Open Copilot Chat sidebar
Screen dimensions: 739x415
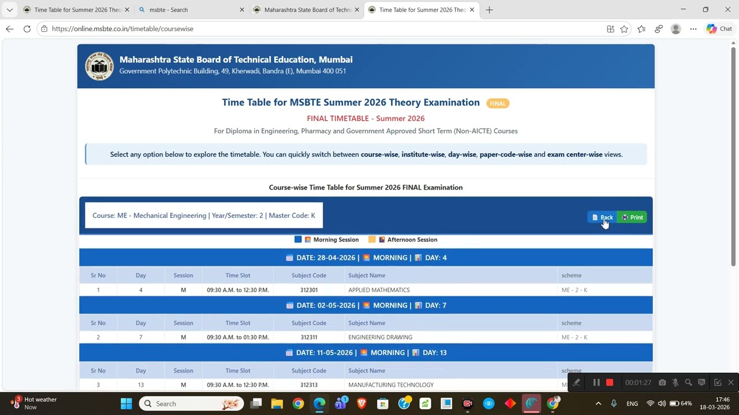pyautogui.click(x=719, y=29)
